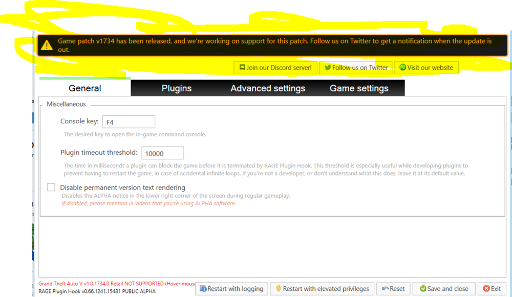This screenshot has width=512, height=297.
Task: Switch to Game settings tab
Action: (x=359, y=88)
